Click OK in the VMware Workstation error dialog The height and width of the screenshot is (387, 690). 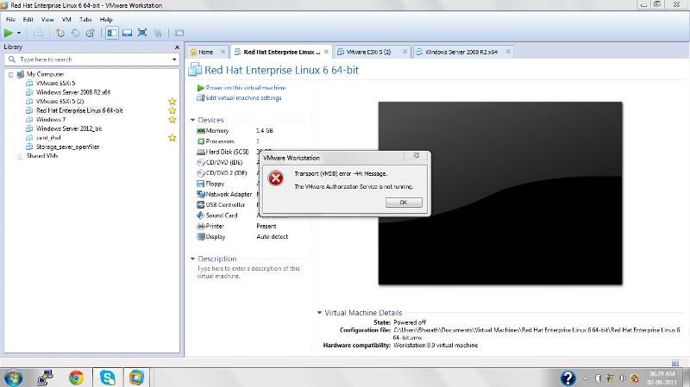click(x=404, y=203)
